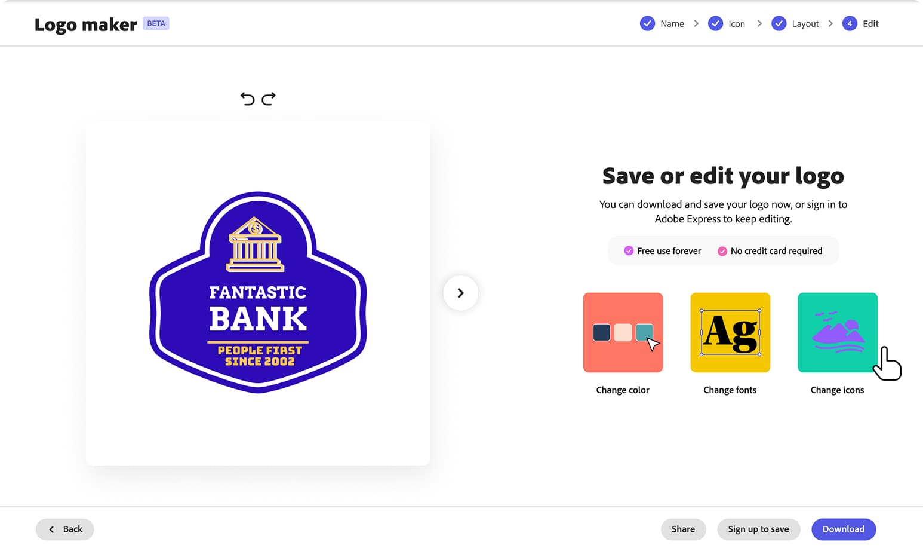
Task: Show the next logo variation arrow
Action: coord(460,293)
